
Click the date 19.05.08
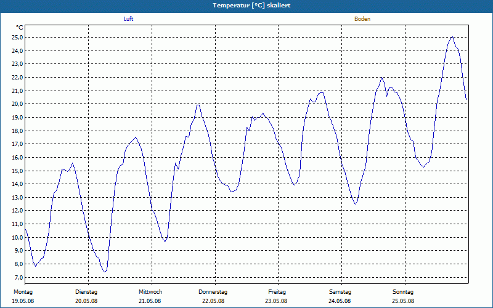coord(23,301)
